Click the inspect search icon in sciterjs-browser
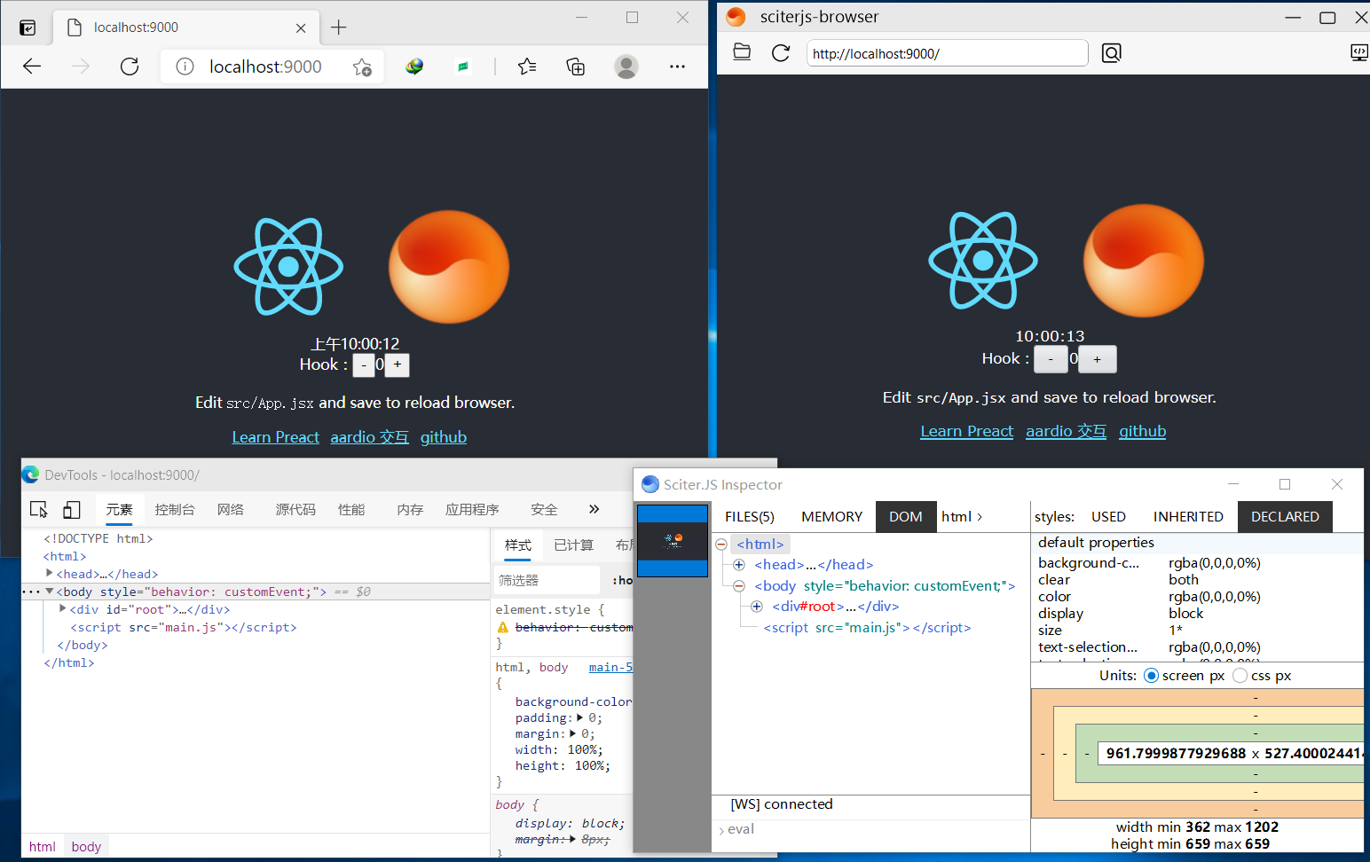1370x862 pixels. 1111,53
